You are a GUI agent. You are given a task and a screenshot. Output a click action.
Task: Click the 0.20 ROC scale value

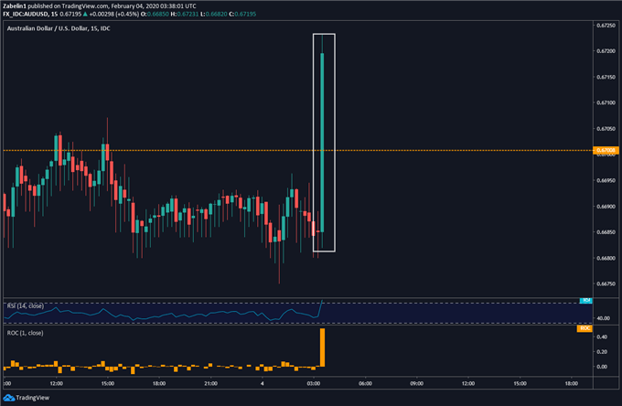(x=602, y=352)
